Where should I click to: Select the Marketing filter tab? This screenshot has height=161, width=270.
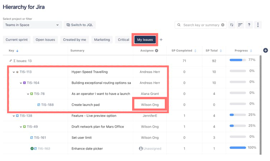pyautogui.click(x=102, y=40)
